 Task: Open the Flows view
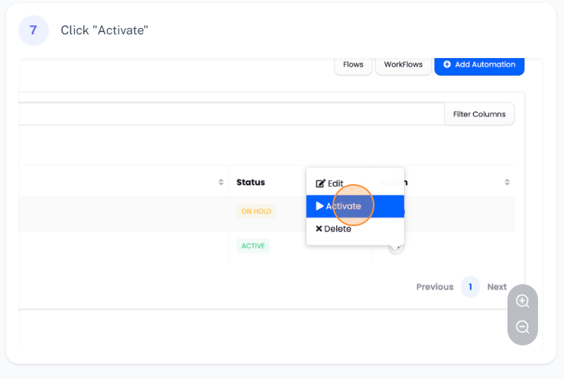(x=353, y=65)
